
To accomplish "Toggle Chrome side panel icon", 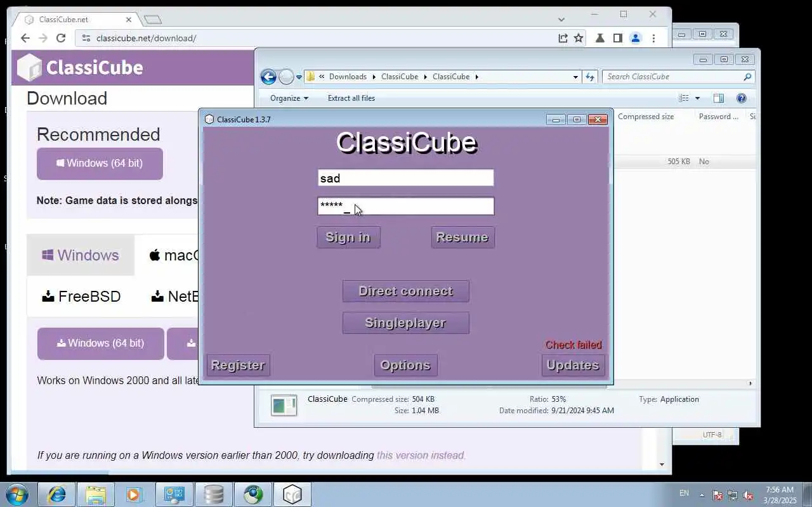I will pos(617,38).
